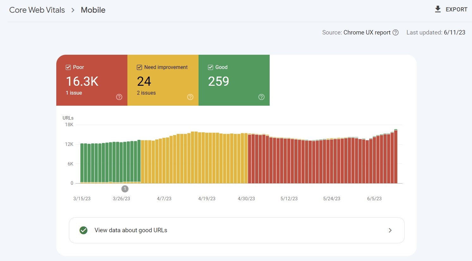Viewport: 472px width, 261px height.
Task: Click the 12K y-axis label
Action: (69, 144)
